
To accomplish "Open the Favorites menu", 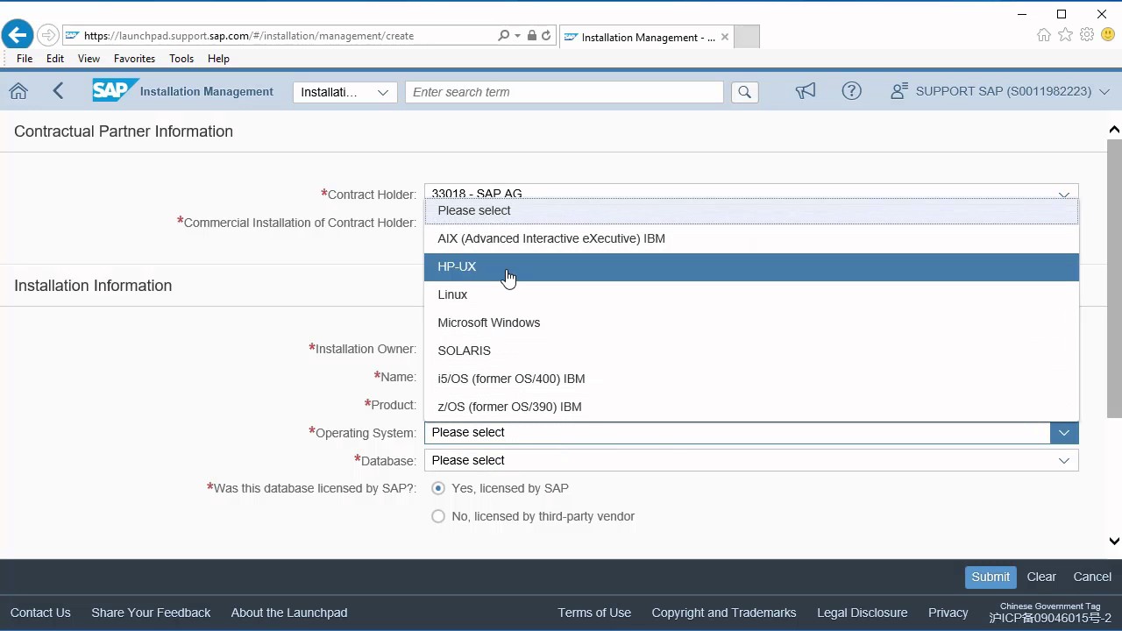I will pos(134,59).
